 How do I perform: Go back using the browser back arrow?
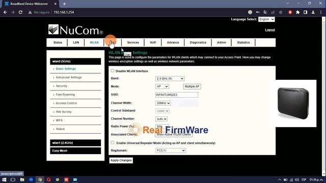point(5,12)
